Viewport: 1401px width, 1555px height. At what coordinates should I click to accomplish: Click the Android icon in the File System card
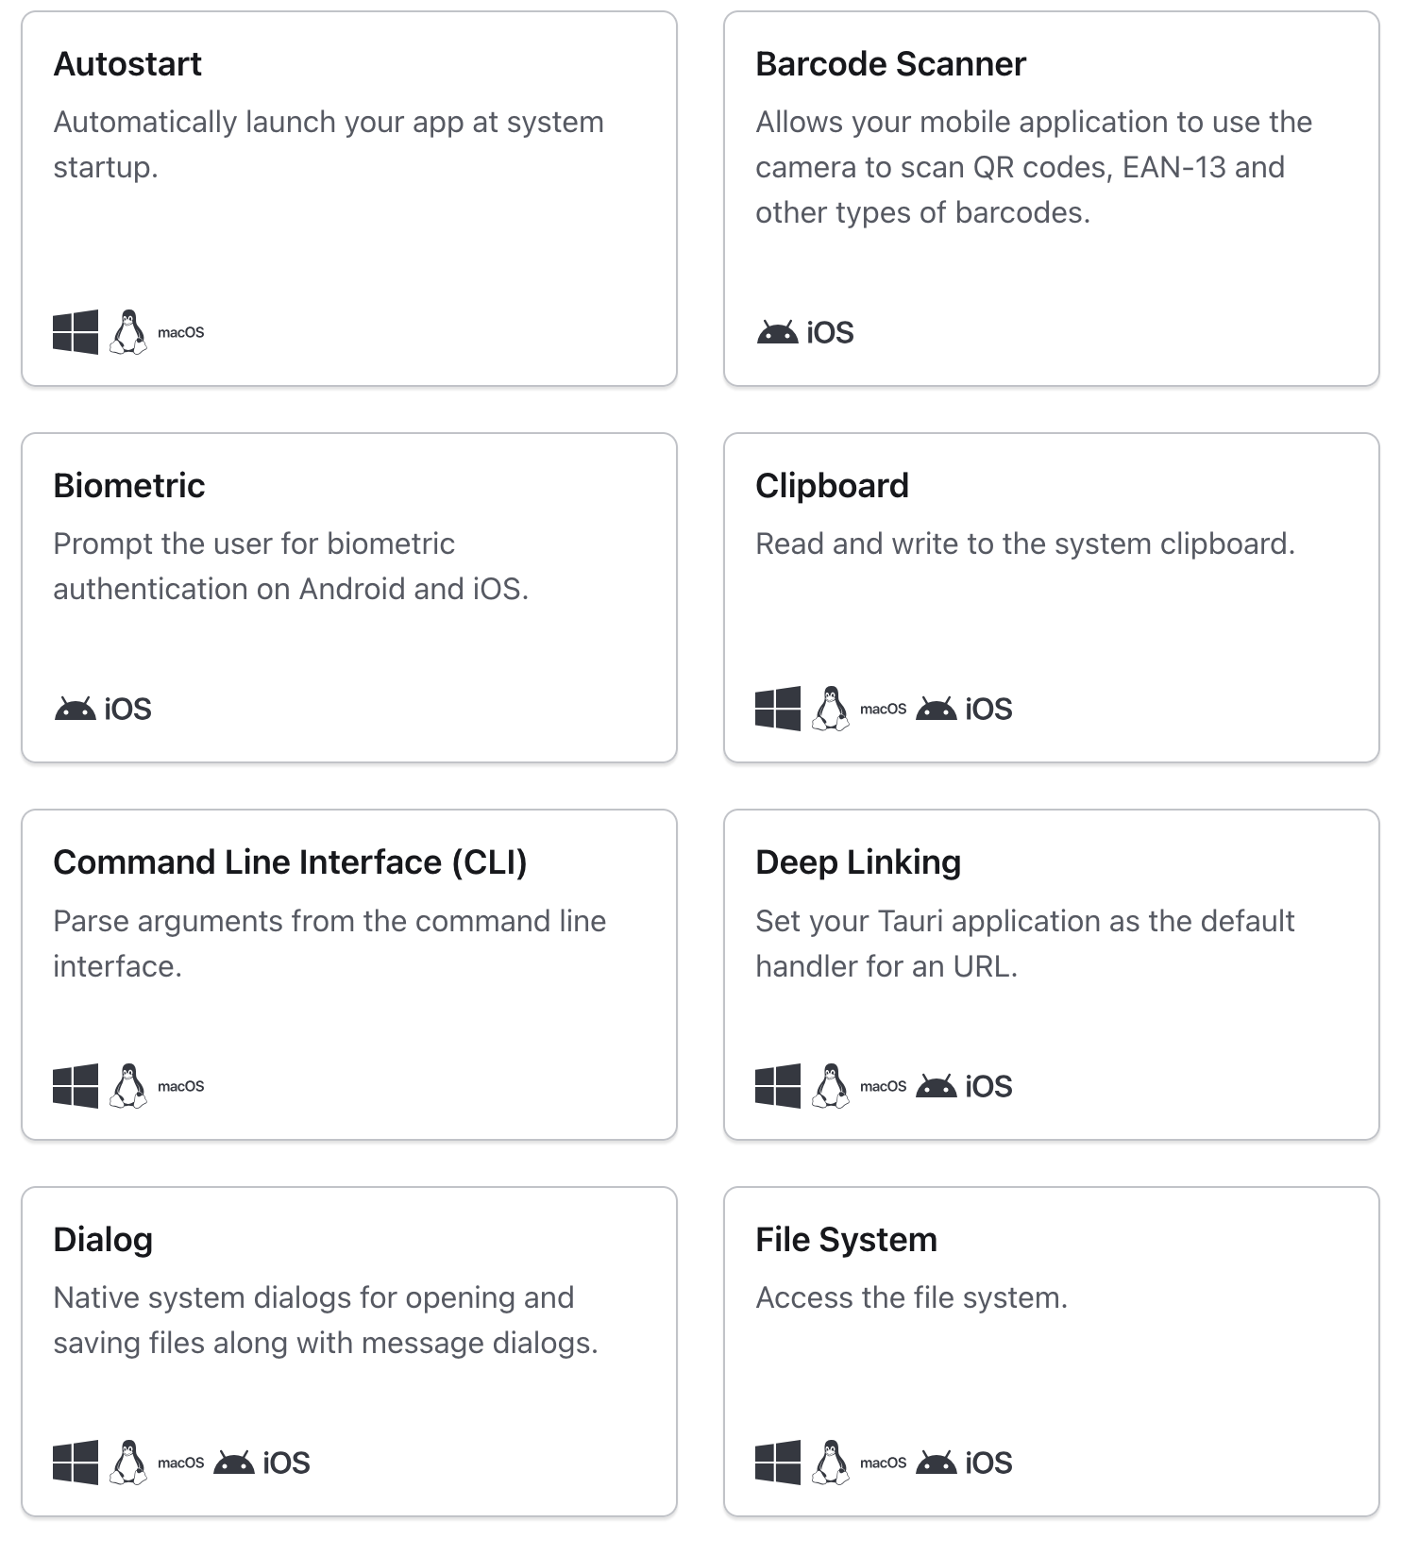click(x=937, y=1463)
